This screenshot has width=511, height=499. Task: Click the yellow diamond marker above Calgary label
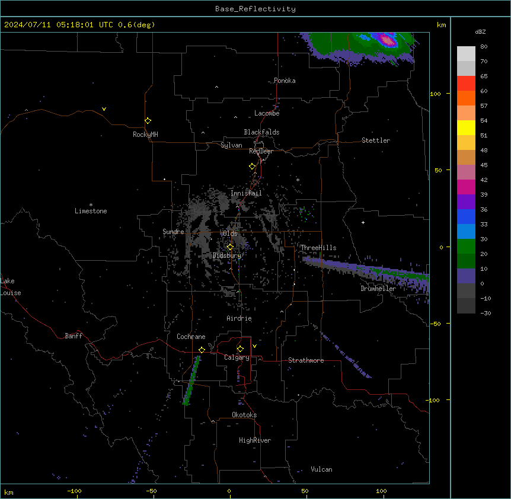tap(240, 349)
